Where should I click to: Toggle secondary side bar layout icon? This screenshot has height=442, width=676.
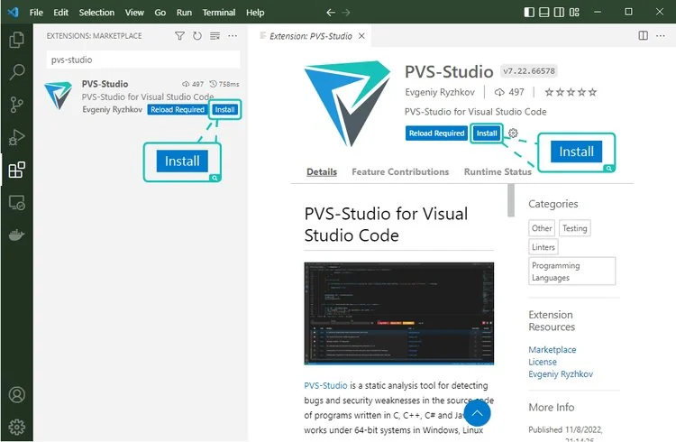(x=559, y=12)
